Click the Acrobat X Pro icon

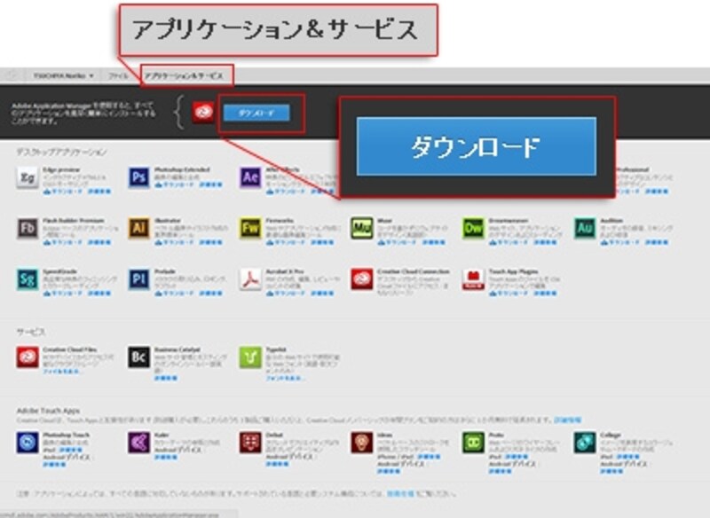(x=250, y=279)
